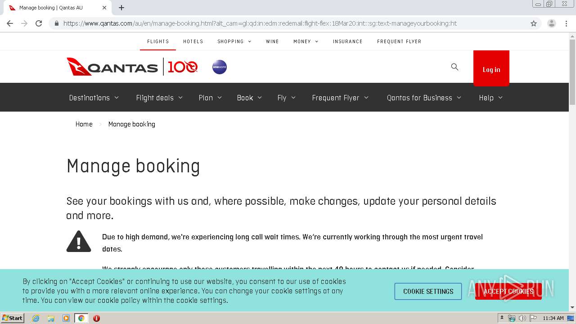576x324 pixels.
Task: Click the red stop icon in taskbar
Action: coord(96,318)
